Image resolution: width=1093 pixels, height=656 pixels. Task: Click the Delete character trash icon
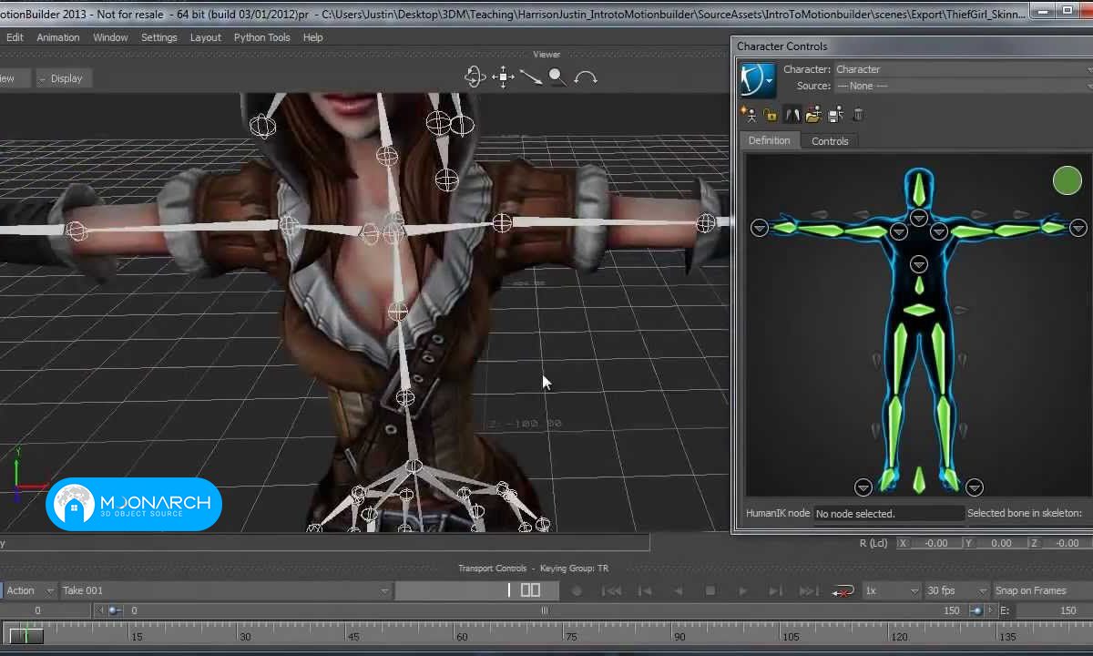point(857,115)
